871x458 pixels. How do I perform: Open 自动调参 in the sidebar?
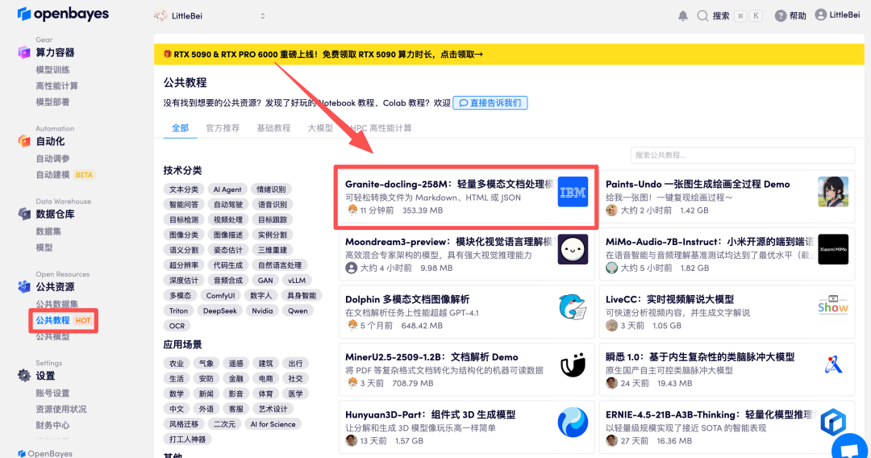tap(52, 159)
